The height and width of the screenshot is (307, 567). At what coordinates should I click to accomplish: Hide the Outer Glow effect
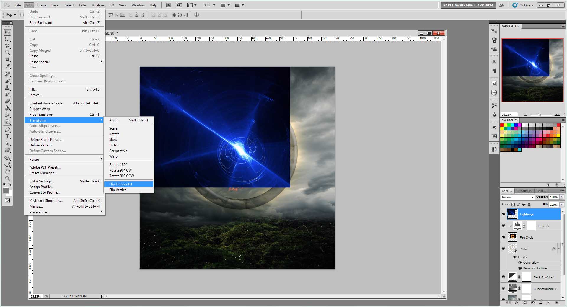click(x=520, y=262)
